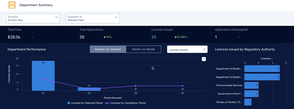
Task: Click the Total Applications value 35
Action: pos(82,37)
